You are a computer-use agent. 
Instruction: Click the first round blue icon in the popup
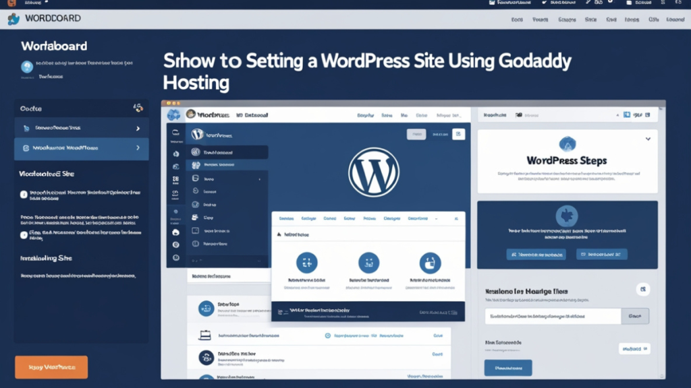(x=307, y=263)
